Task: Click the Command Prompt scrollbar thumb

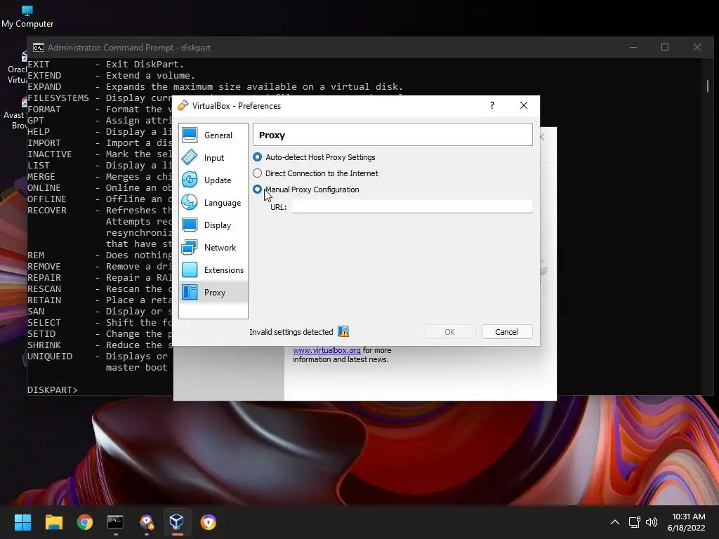Action: click(x=708, y=86)
